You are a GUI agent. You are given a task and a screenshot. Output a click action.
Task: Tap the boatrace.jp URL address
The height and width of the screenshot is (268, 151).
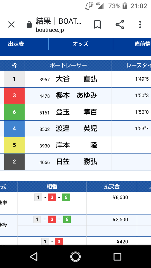[50, 30]
